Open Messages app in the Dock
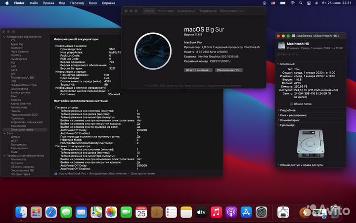 (66, 212)
